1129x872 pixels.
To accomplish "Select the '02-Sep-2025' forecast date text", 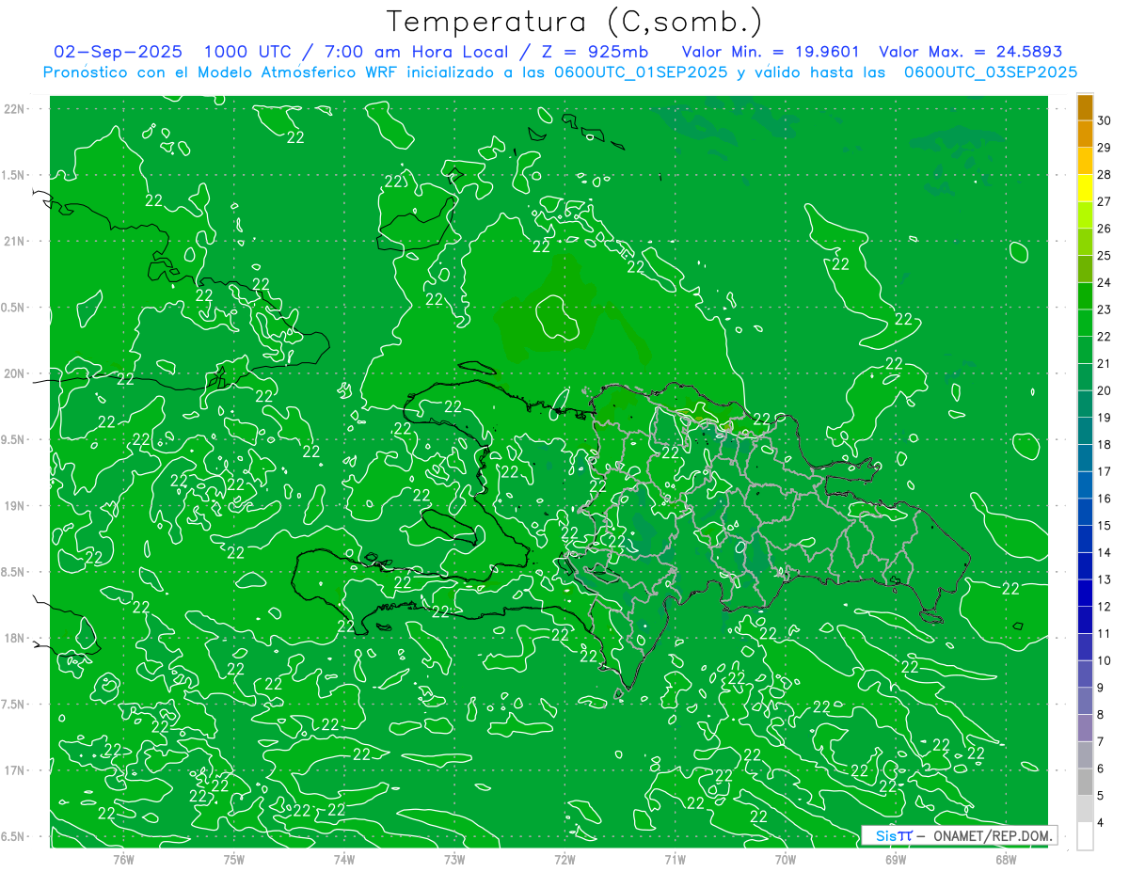I will click(118, 52).
